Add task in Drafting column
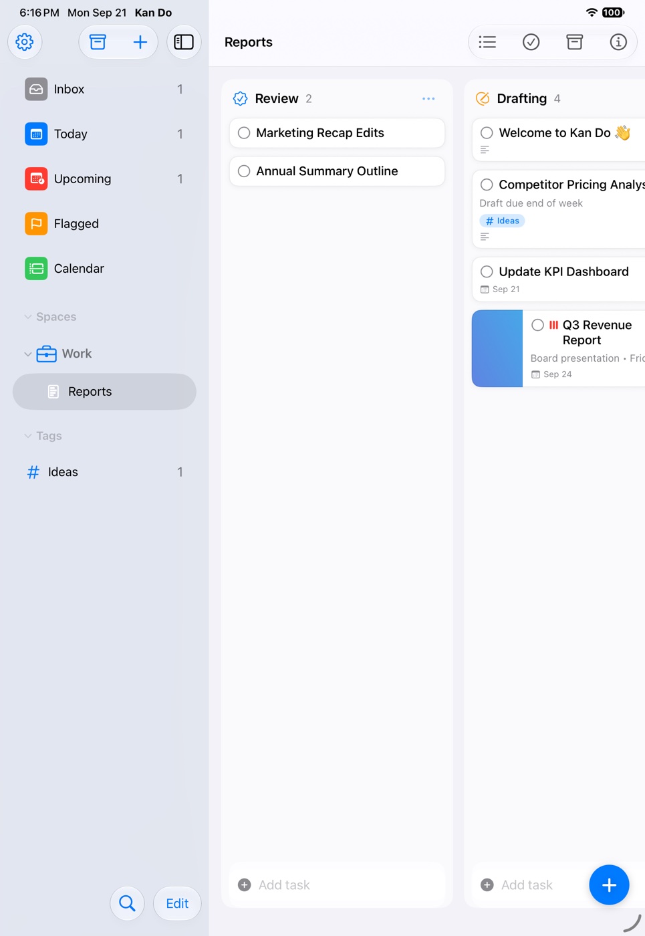 pyautogui.click(x=528, y=885)
